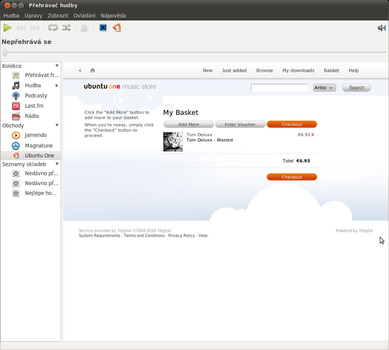Open the store Help tab
Screen dimensions: 389x350
[353, 71]
